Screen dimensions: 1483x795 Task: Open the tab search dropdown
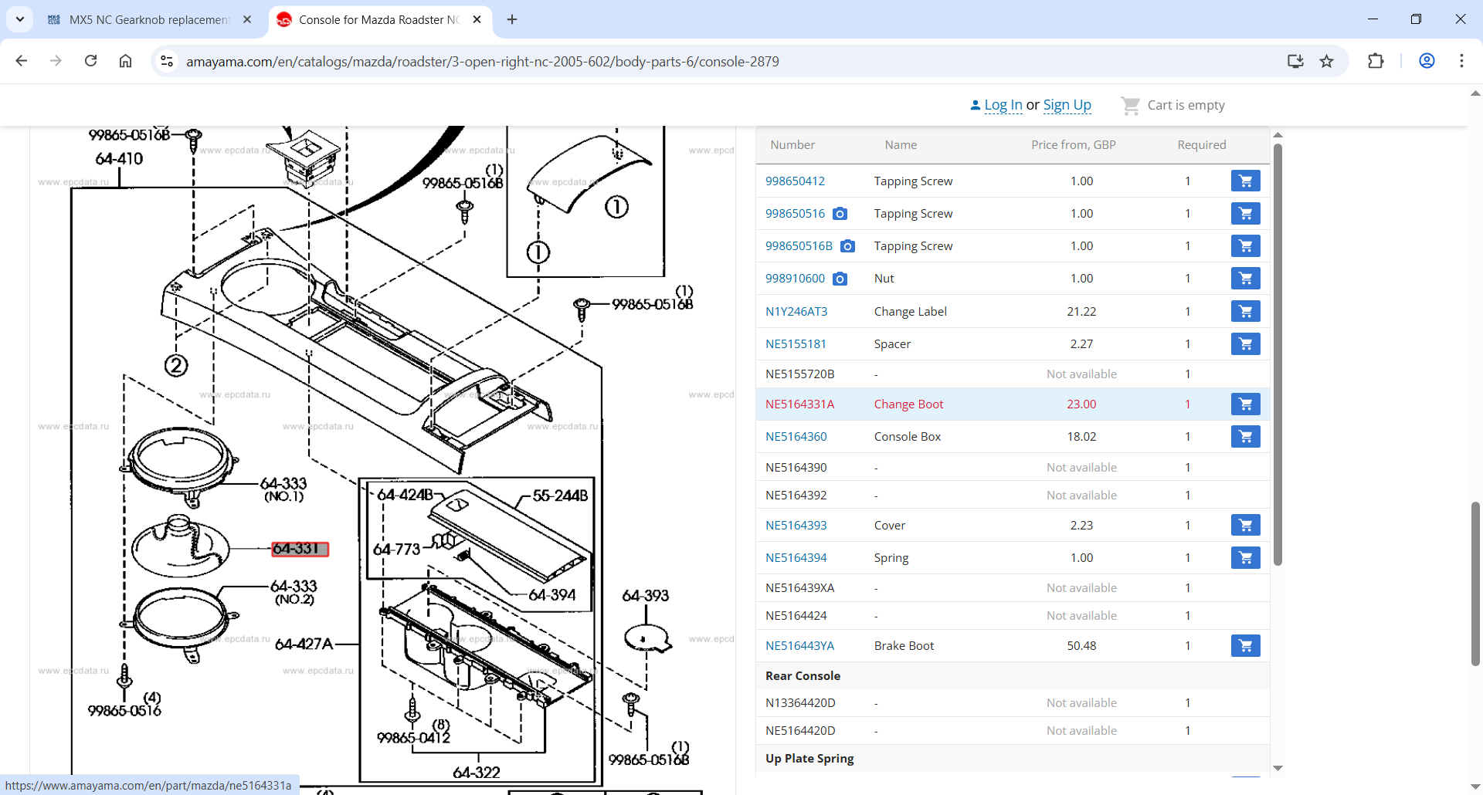20,19
